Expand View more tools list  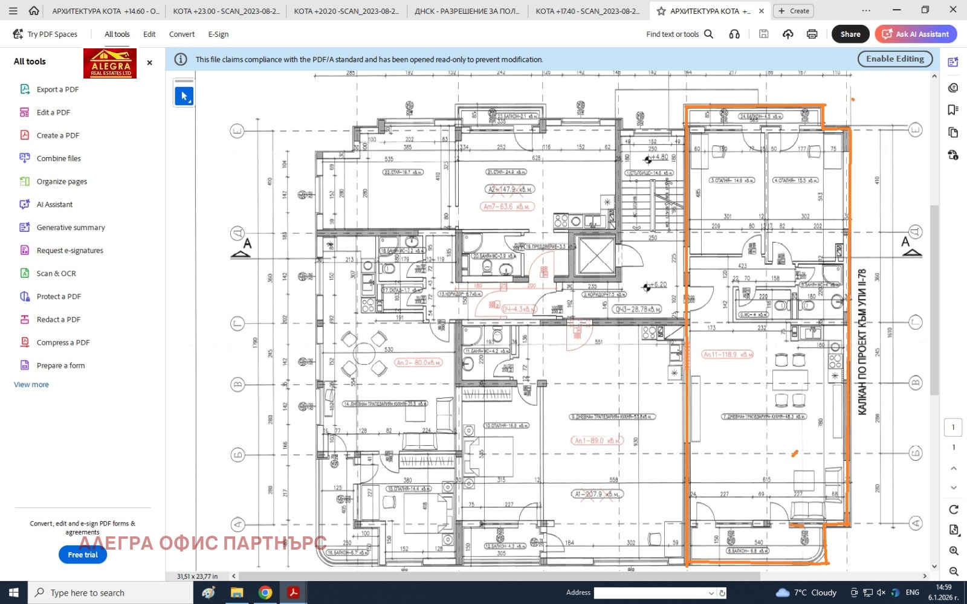[x=31, y=385]
